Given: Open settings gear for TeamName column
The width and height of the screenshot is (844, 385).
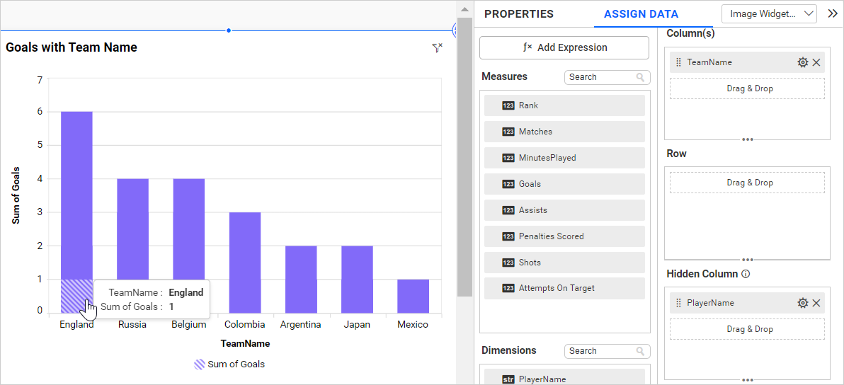Looking at the screenshot, I should click(x=802, y=62).
